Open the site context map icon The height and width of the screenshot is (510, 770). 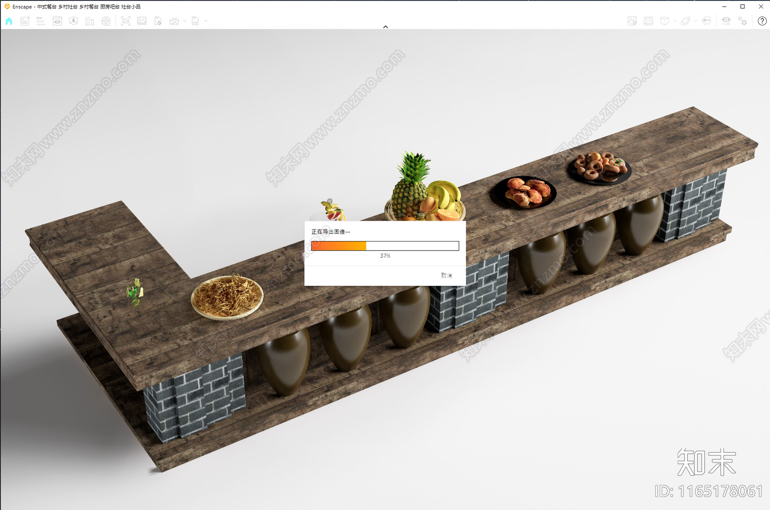point(74,21)
